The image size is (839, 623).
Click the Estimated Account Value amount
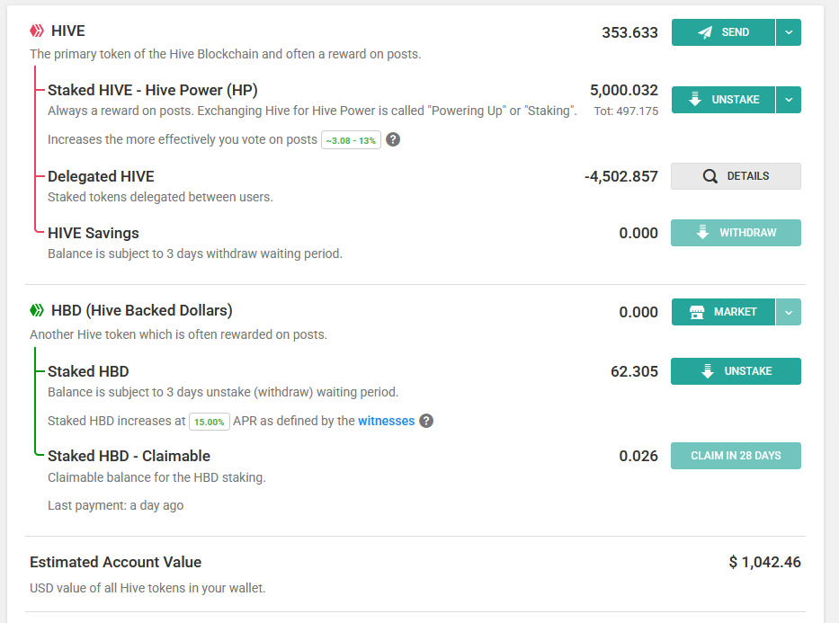click(764, 563)
